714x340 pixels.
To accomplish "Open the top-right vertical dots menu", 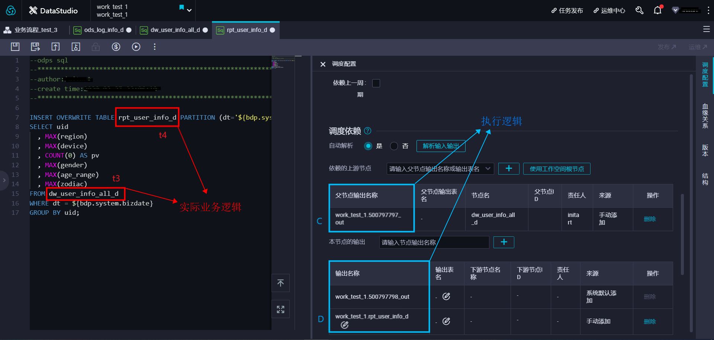I will pos(708,10).
